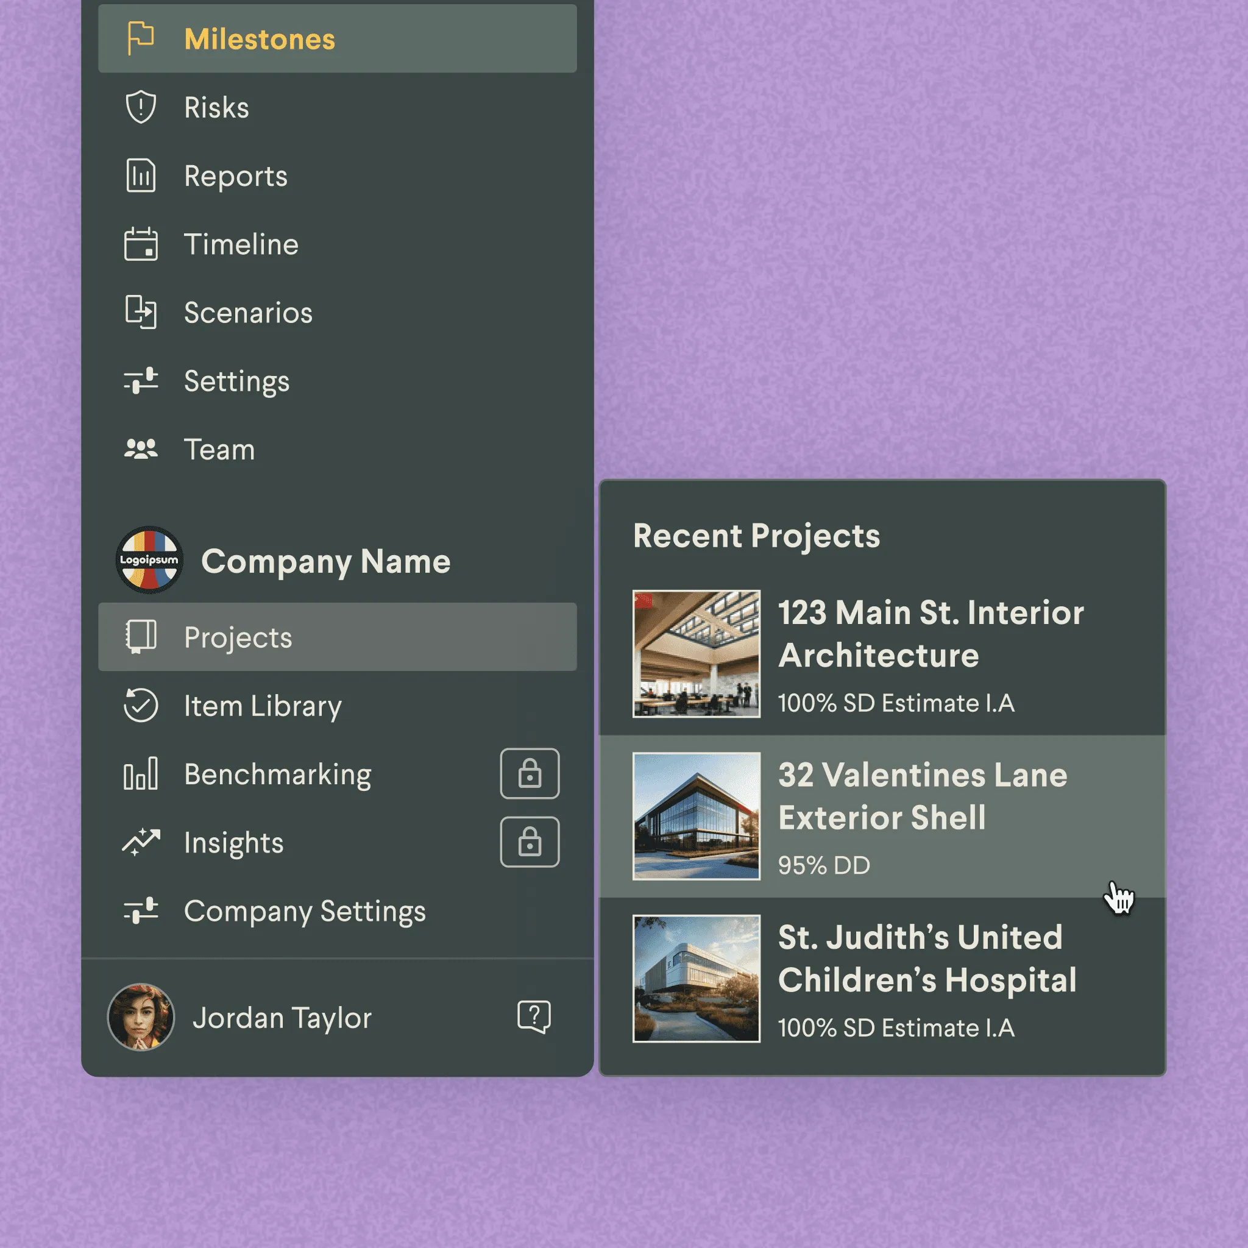This screenshot has height=1248, width=1248.
Task: Expand the Recent Projects list
Action: tap(756, 536)
